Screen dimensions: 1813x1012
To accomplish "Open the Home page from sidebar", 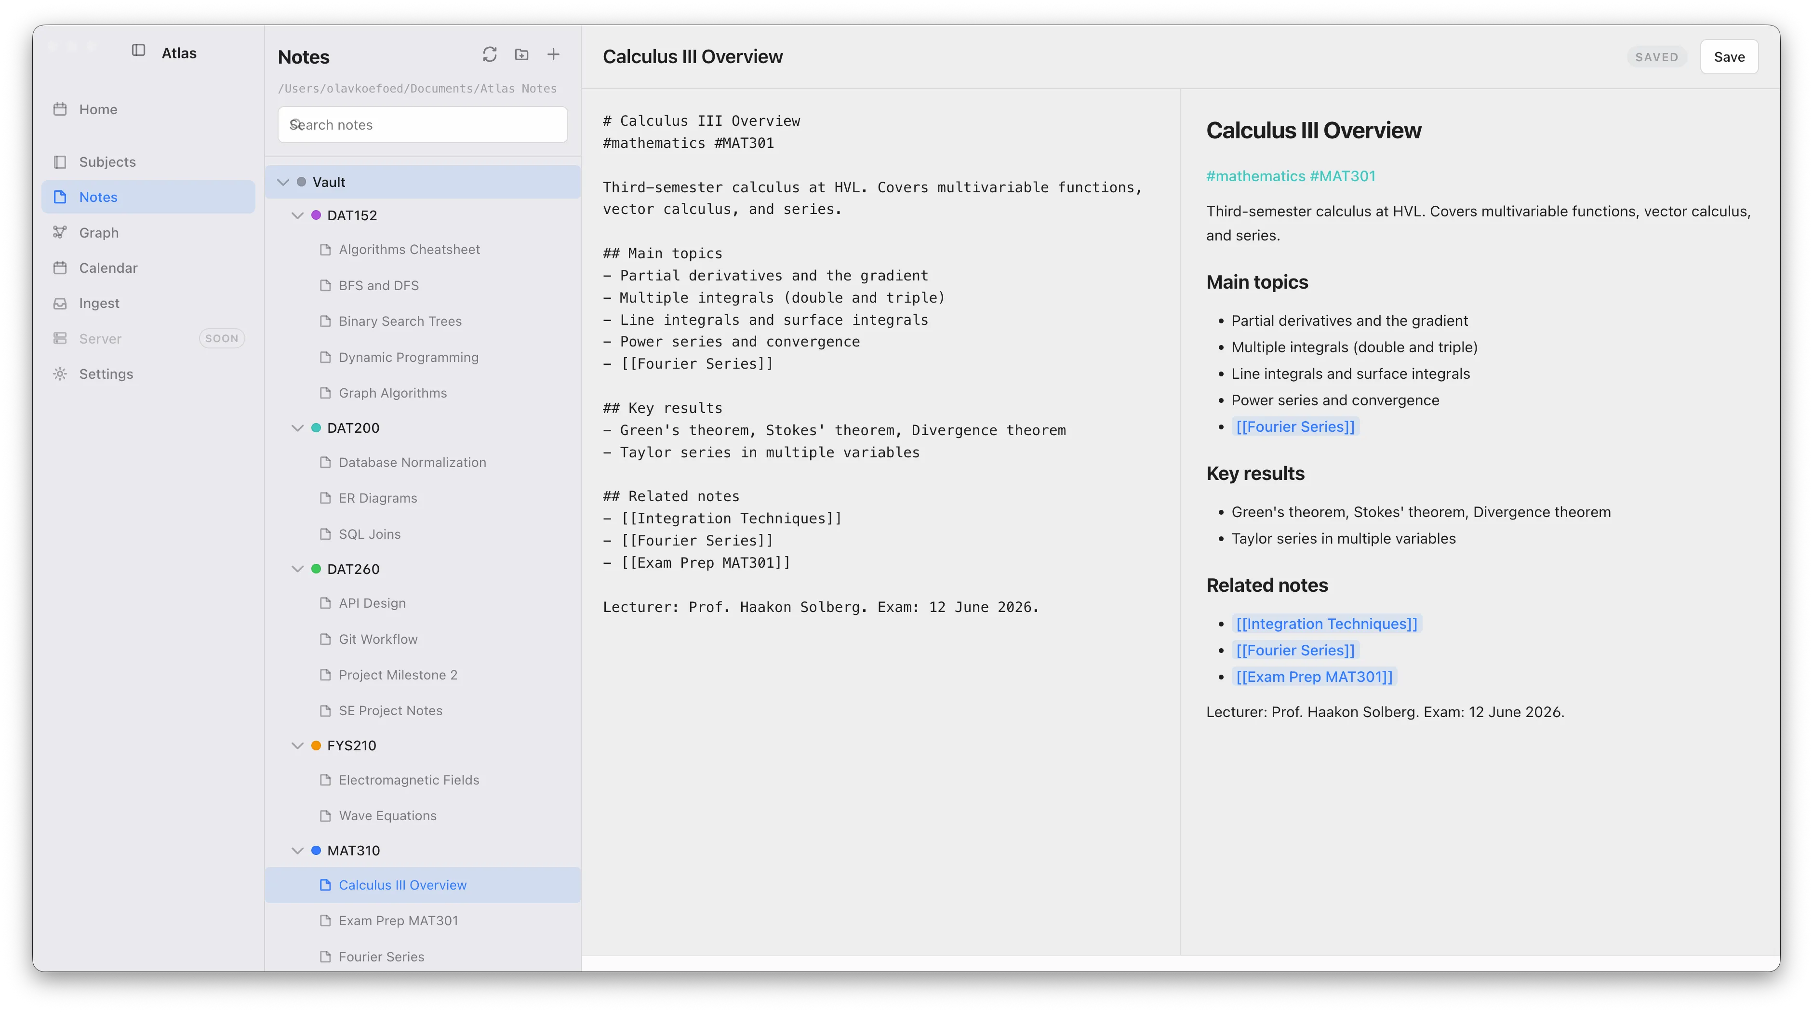I will click(148, 109).
